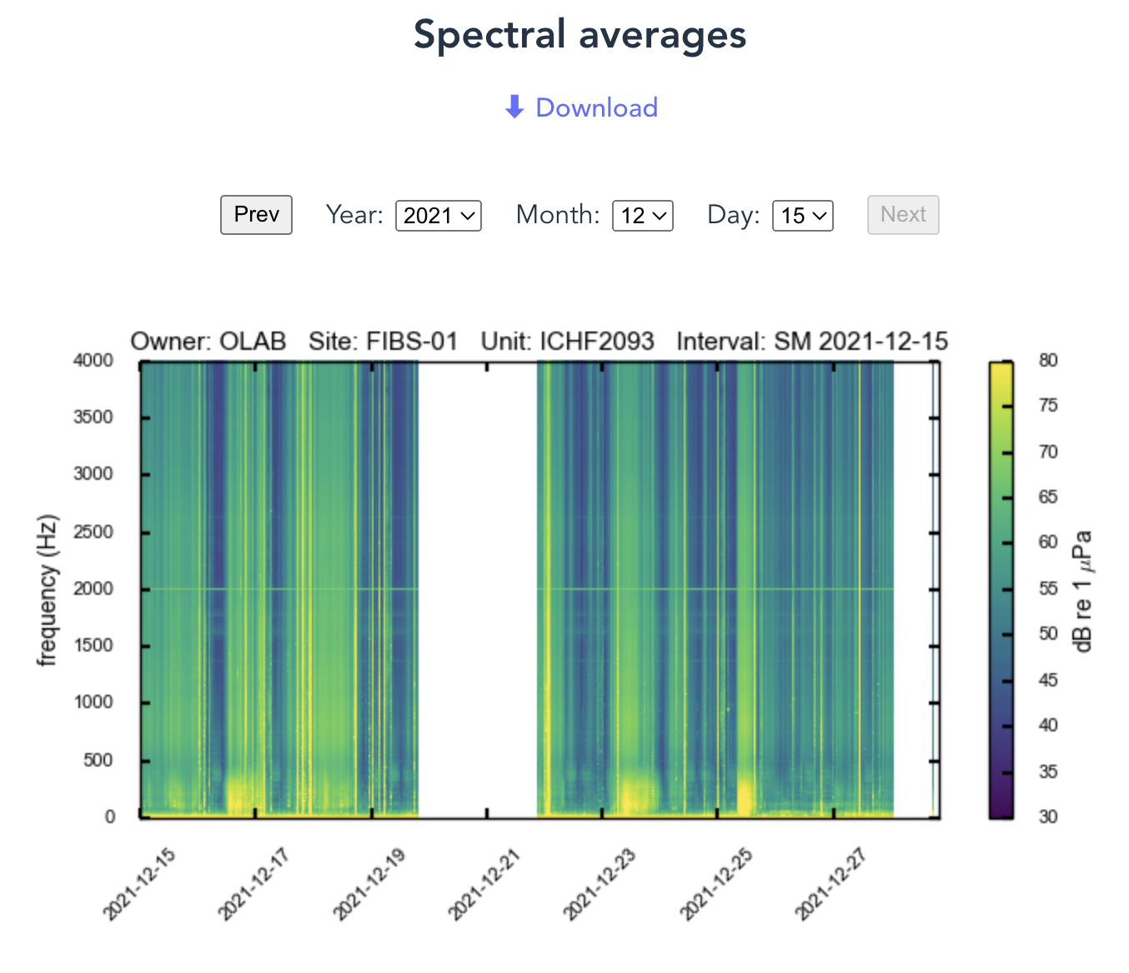
Task: Click the 2021-12-21 date axis label
Action: pyautogui.click(x=484, y=885)
